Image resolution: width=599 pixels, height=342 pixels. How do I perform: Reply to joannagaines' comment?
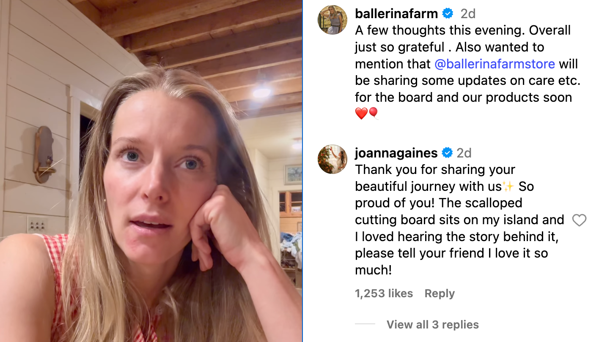coord(440,293)
